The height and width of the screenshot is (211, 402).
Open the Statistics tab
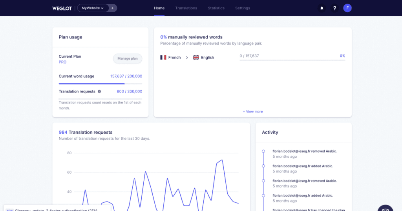pyautogui.click(x=216, y=8)
